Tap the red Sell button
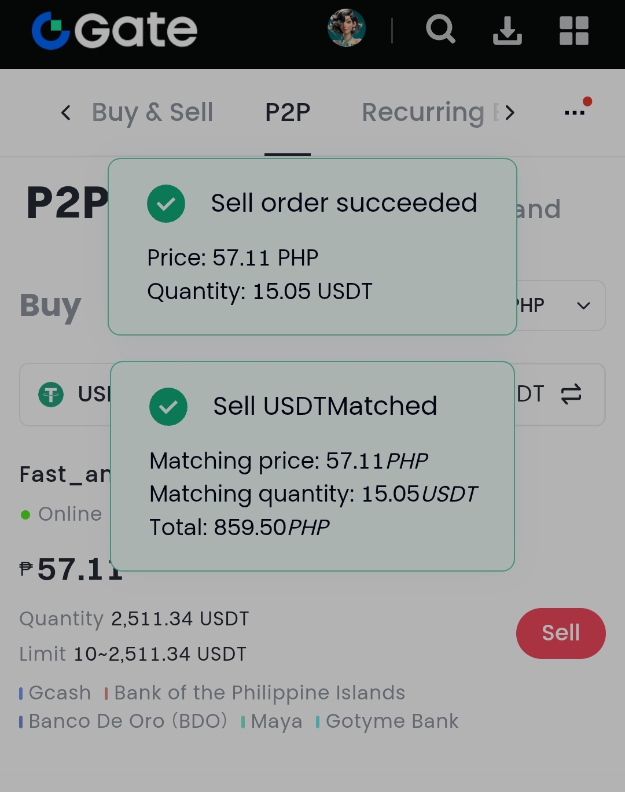 (561, 633)
